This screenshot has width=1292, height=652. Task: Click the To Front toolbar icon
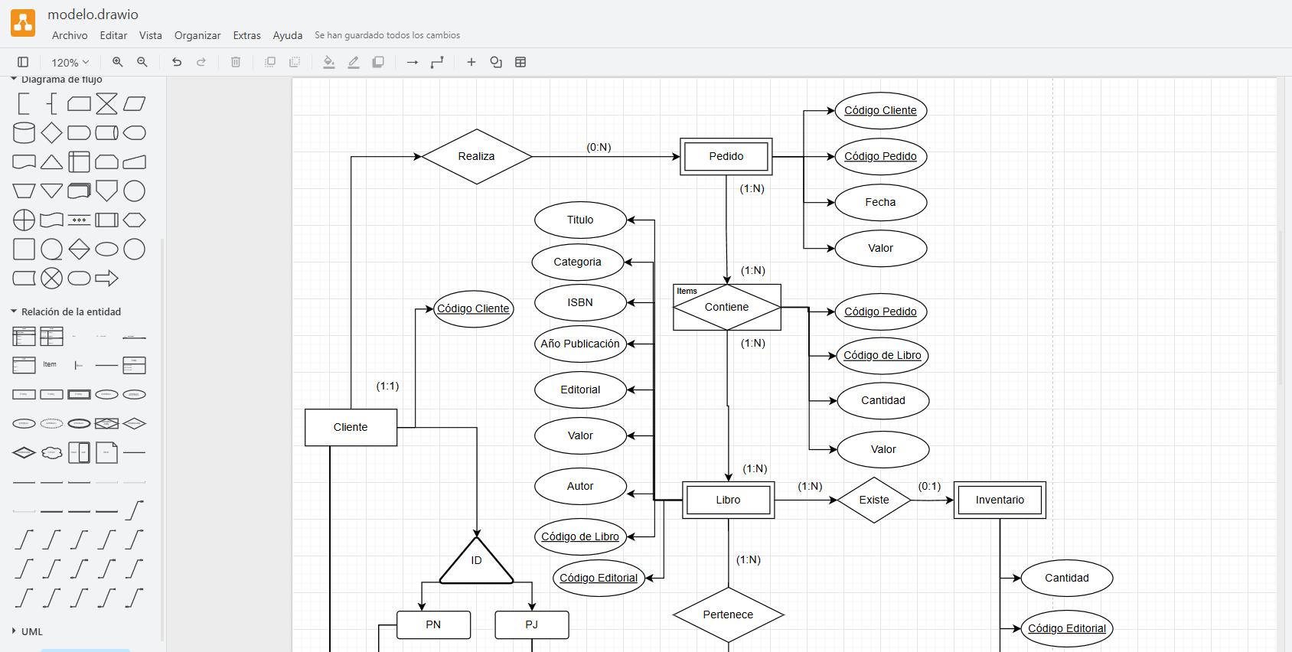[270, 62]
